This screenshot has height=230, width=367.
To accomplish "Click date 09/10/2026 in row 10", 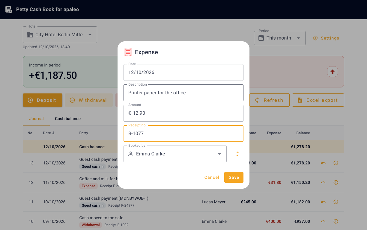I will pos(54,221).
